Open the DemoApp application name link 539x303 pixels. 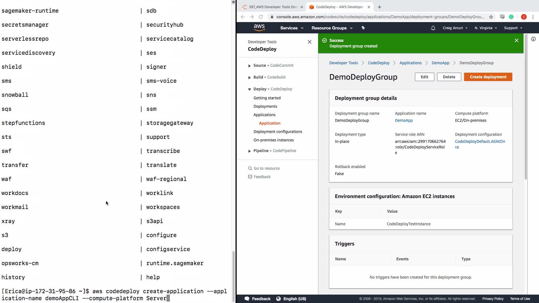[403, 120]
